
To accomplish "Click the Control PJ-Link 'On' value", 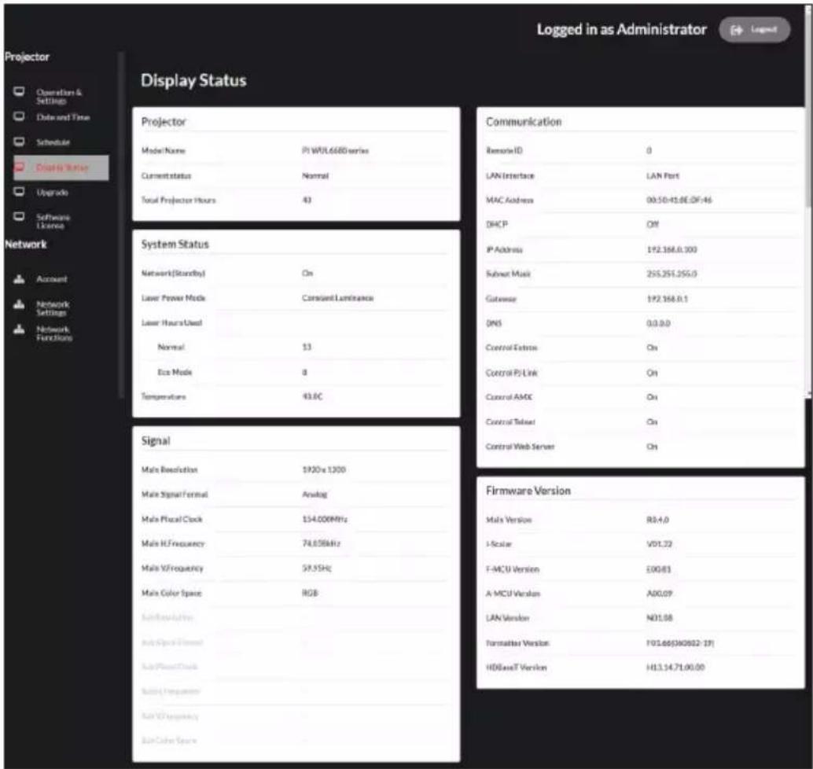I will click(x=652, y=373).
